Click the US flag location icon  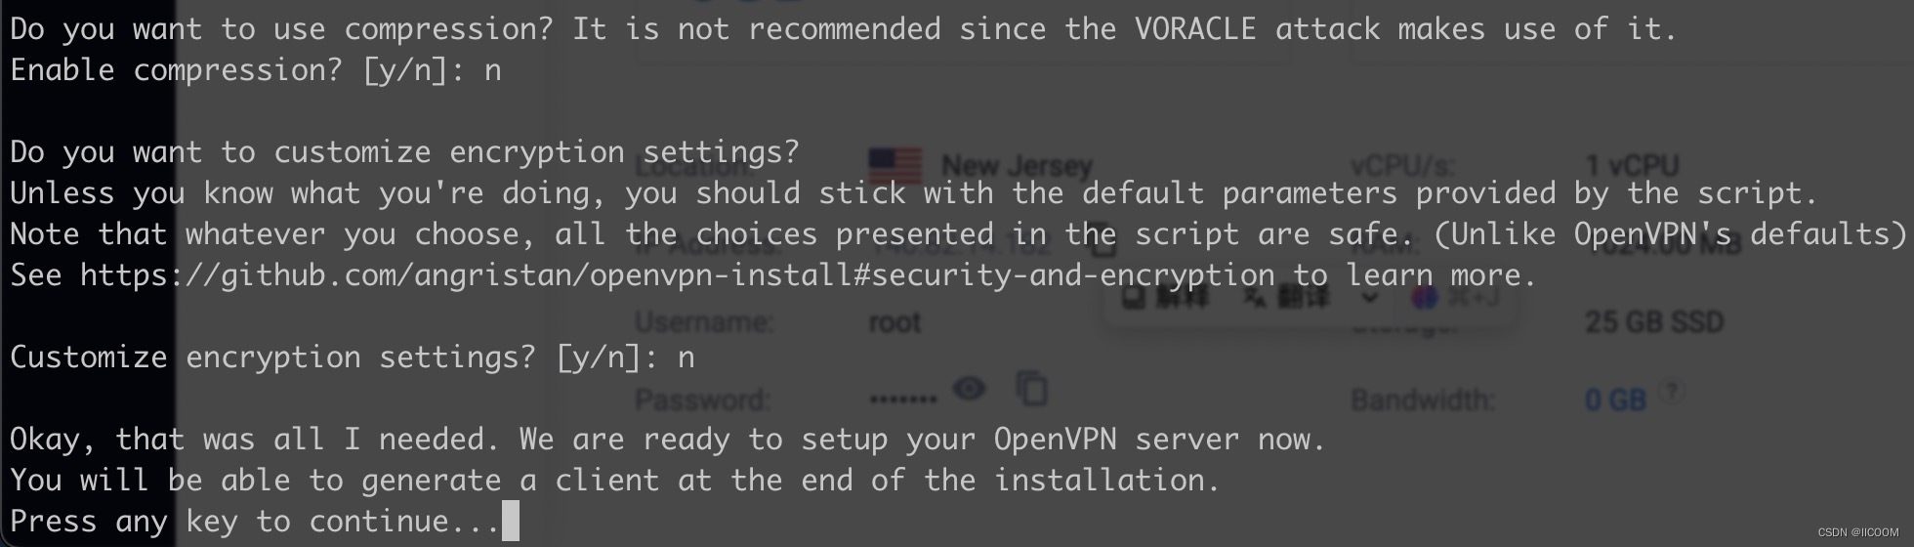tap(895, 165)
